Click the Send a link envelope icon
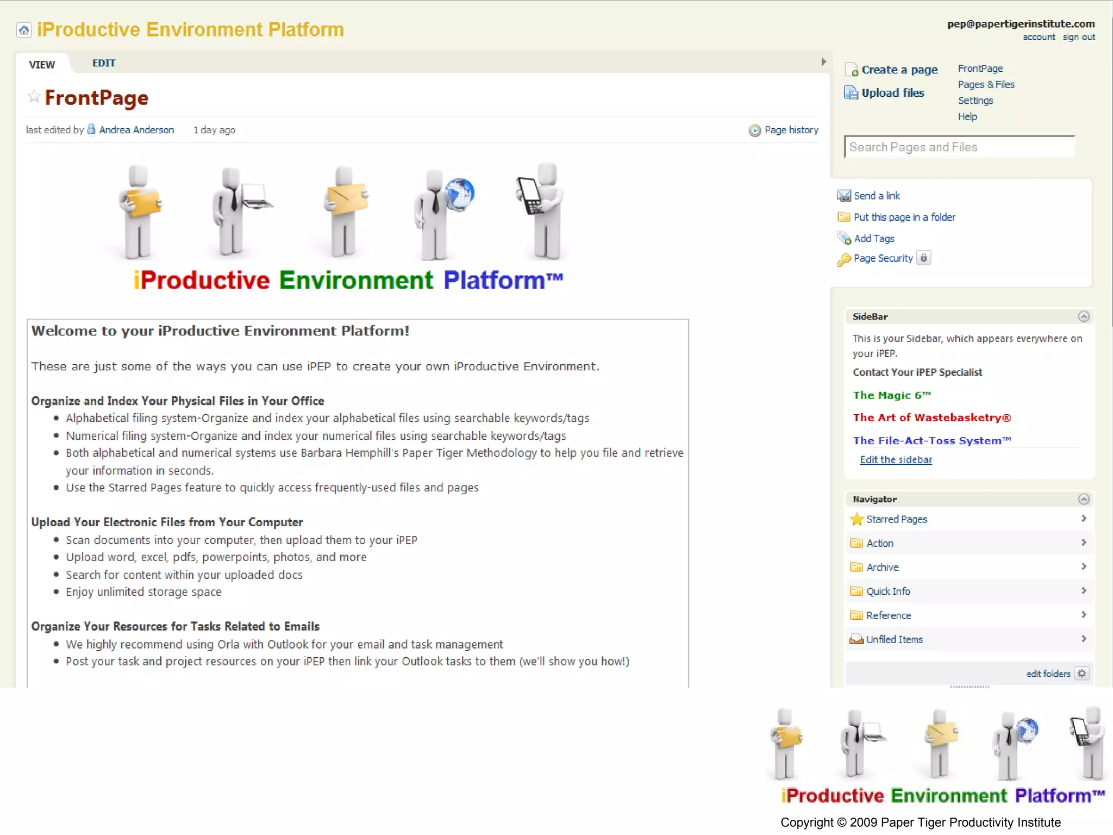The width and height of the screenshot is (1113, 835). pos(844,196)
